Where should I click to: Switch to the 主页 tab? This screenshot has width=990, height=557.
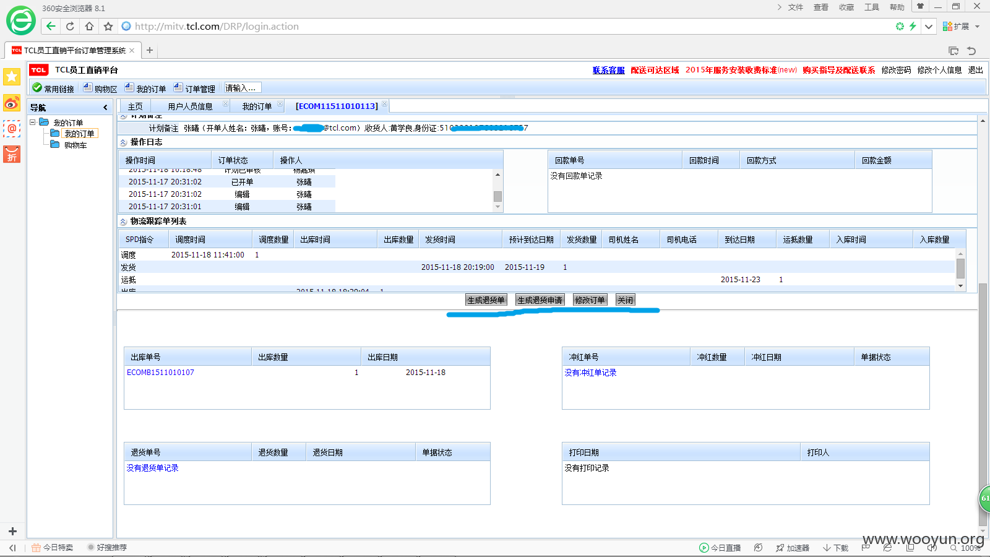tap(135, 106)
